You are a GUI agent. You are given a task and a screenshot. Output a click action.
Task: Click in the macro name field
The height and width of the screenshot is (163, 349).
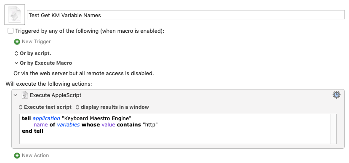[x=186, y=15]
